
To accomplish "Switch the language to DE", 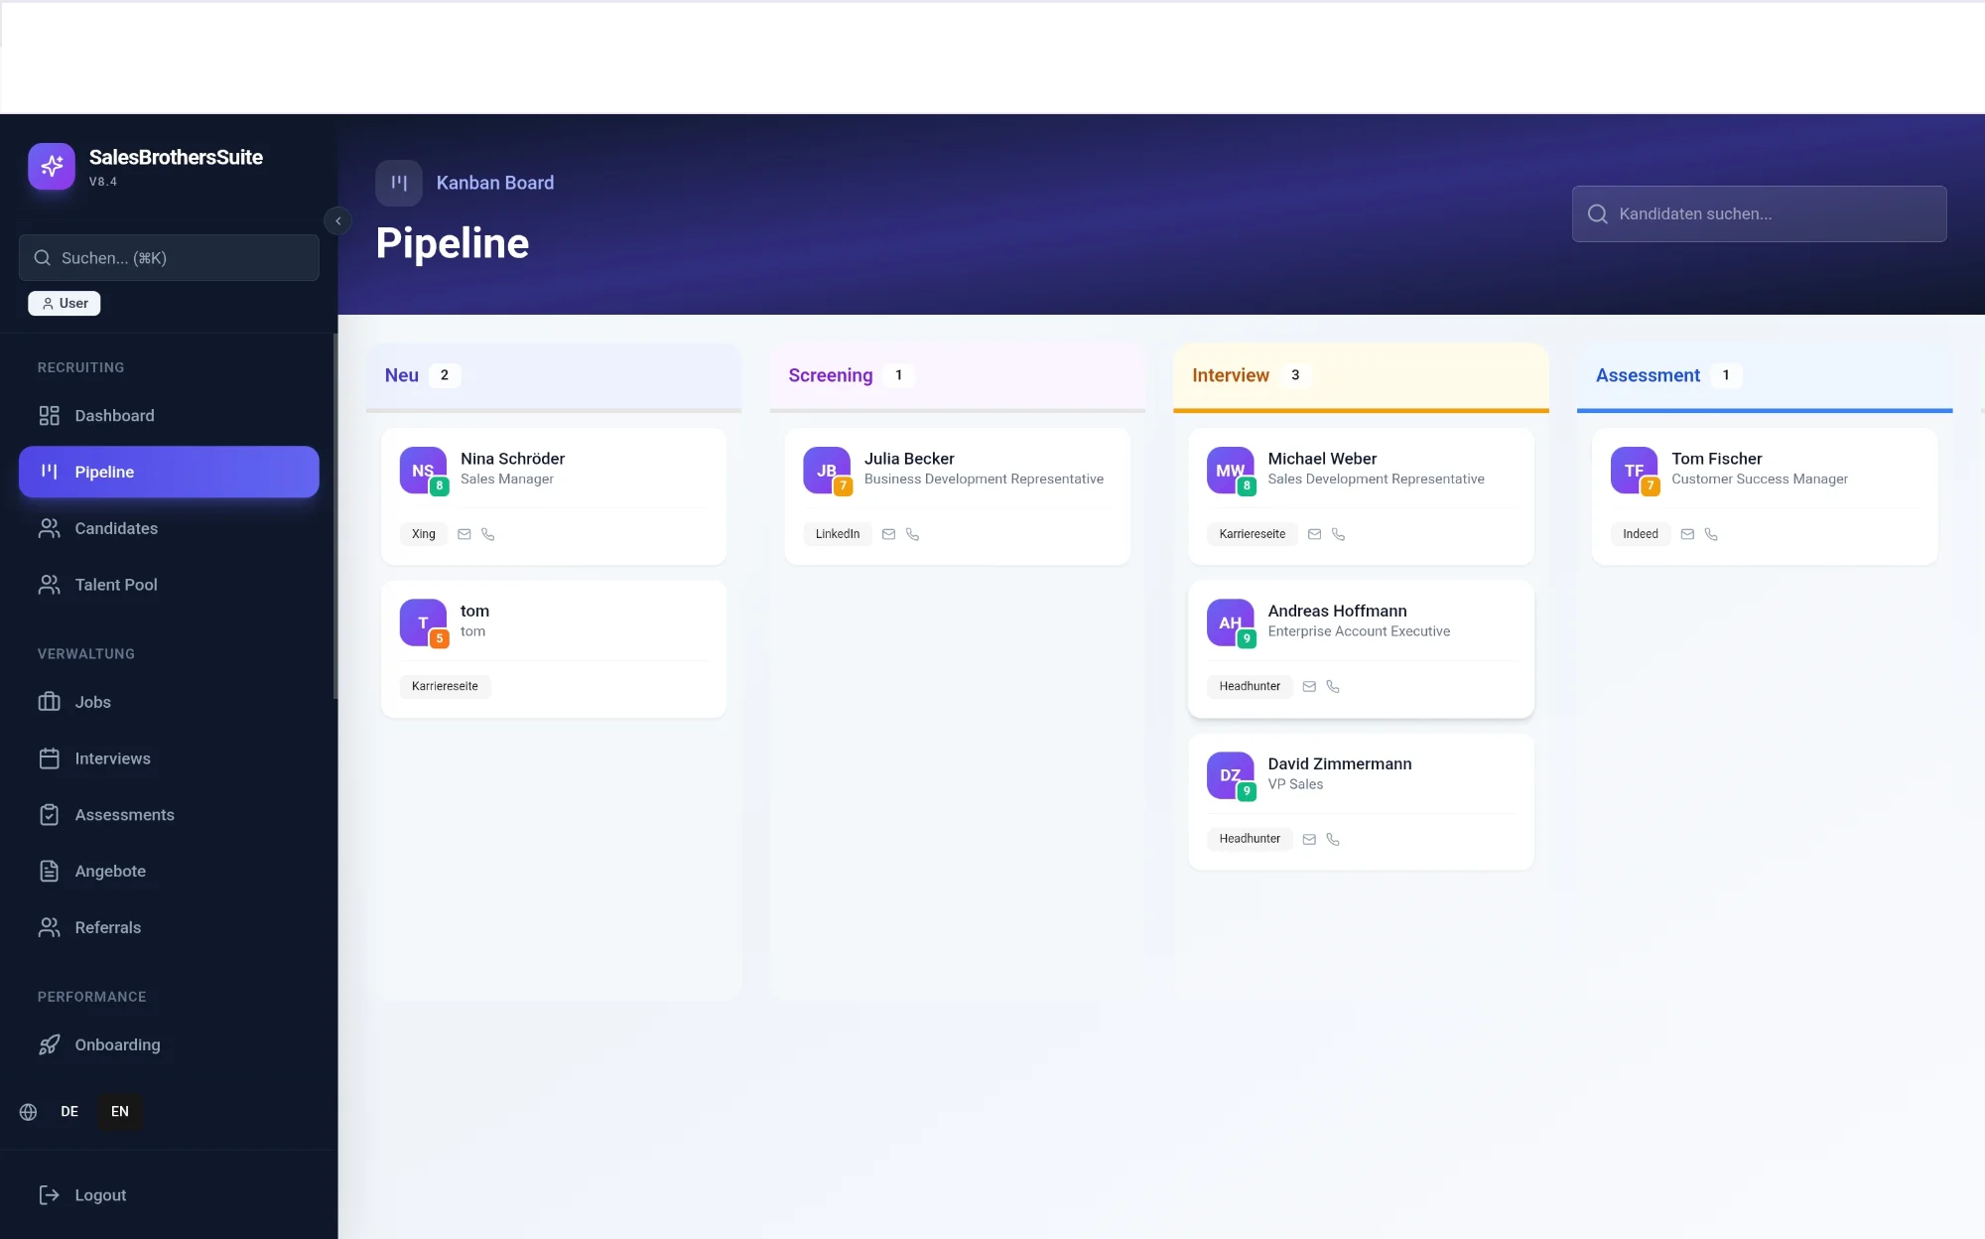I will pos(69,1112).
